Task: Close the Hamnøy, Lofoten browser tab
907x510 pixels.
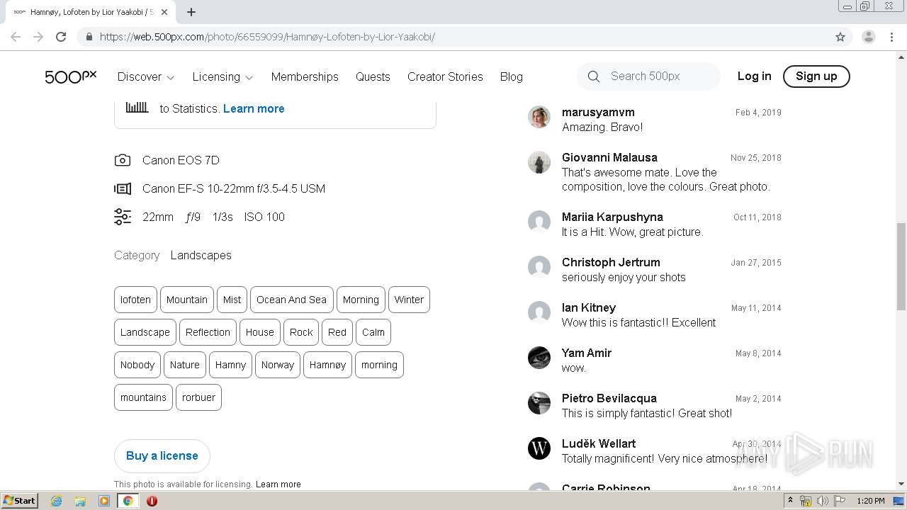Action: pos(165,12)
